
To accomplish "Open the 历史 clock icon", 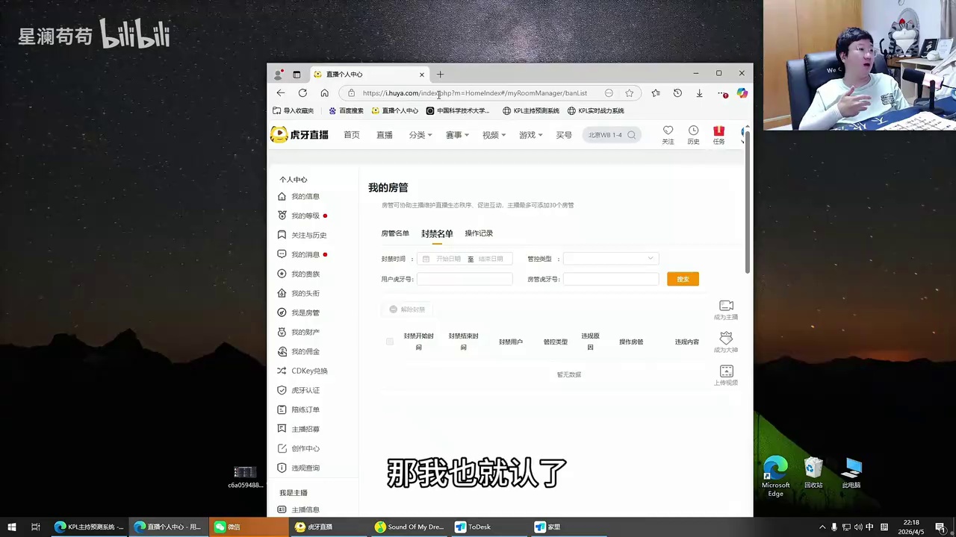I will tap(693, 131).
